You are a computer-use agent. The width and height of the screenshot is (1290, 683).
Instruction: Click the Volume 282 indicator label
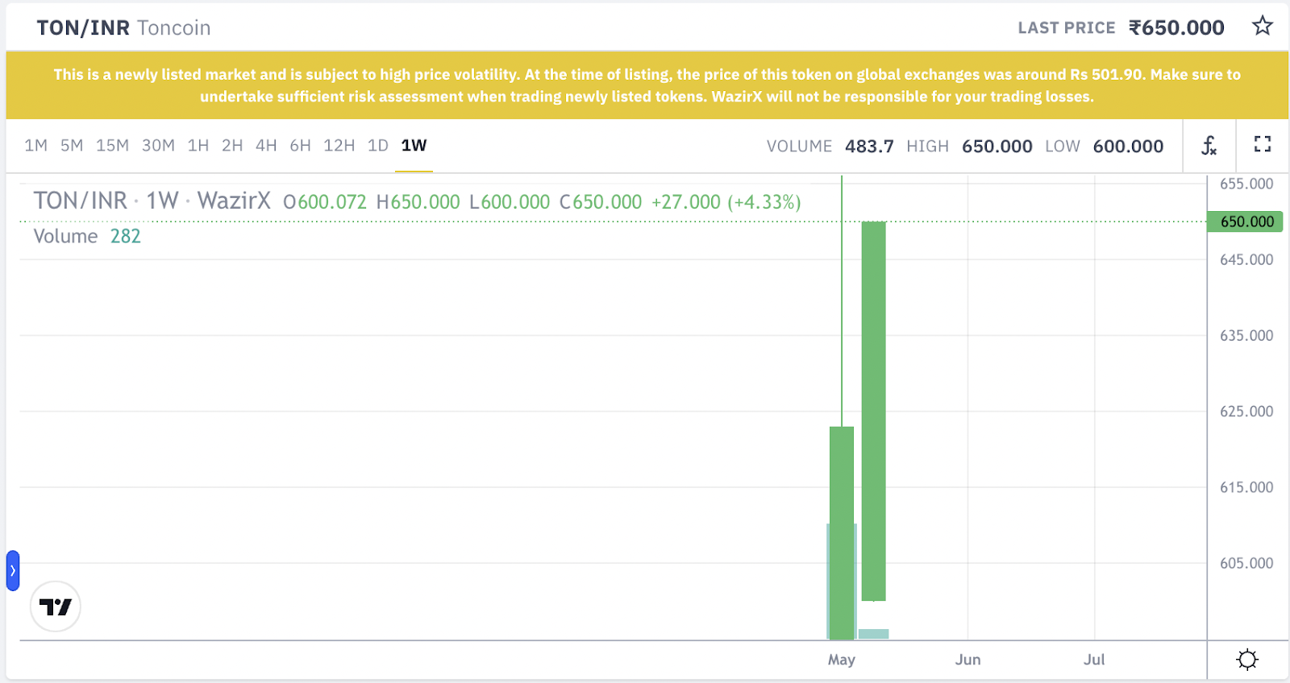point(87,236)
